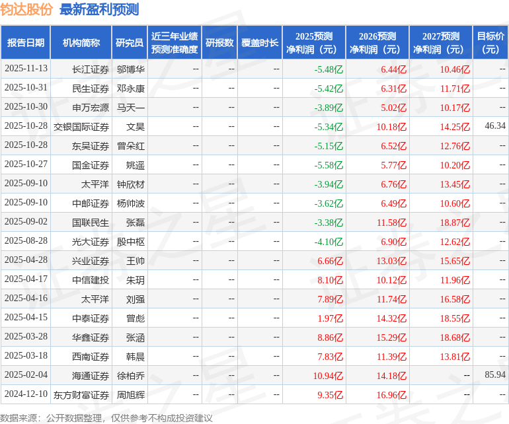Click the 数据来源 disclaimer text

click(x=106, y=418)
